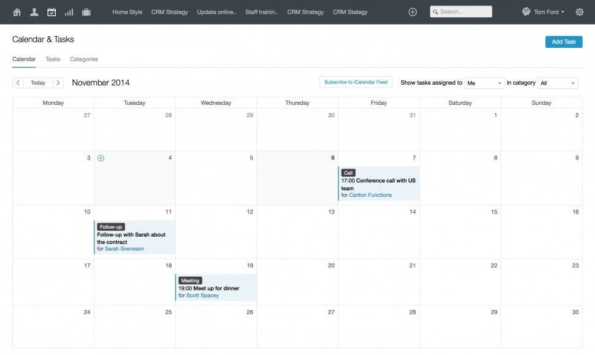The width and height of the screenshot is (595, 355).
Task: Click Subscribe to iCalendar Feed
Action: click(x=356, y=82)
